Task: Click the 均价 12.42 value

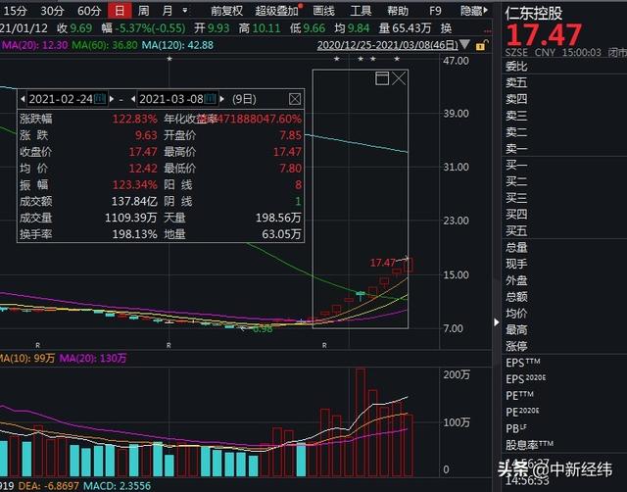Action: coord(143,168)
